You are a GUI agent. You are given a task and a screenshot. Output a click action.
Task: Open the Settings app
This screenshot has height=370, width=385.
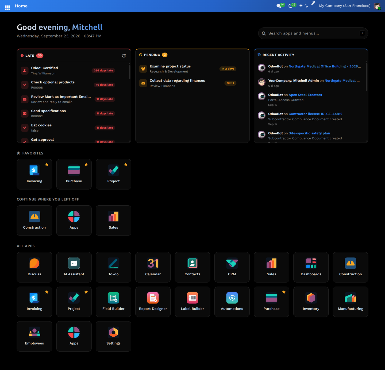click(x=113, y=336)
